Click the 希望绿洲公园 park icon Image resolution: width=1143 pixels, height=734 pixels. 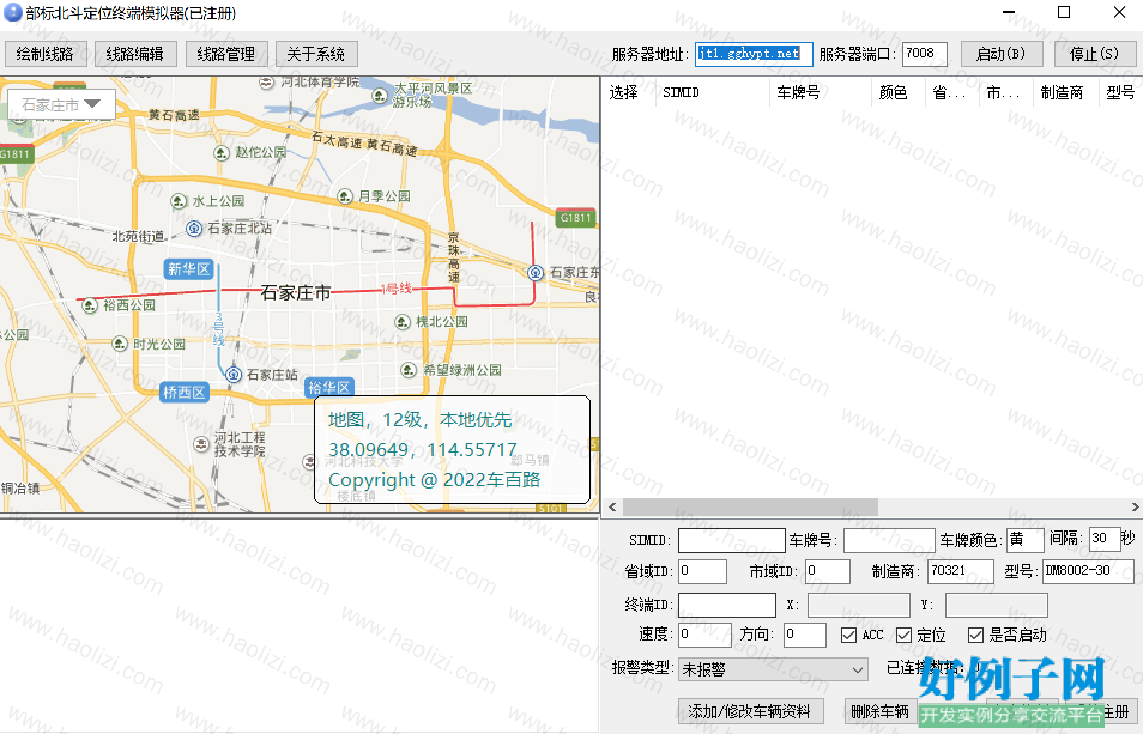point(409,370)
